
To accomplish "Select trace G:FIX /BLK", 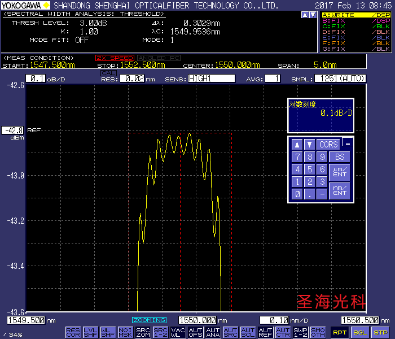I will 356,49.
